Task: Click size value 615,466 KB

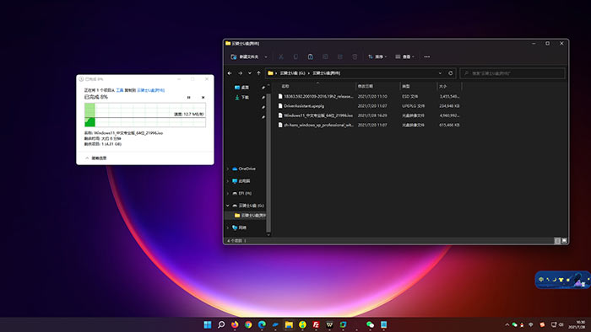Action: [x=449, y=125]
